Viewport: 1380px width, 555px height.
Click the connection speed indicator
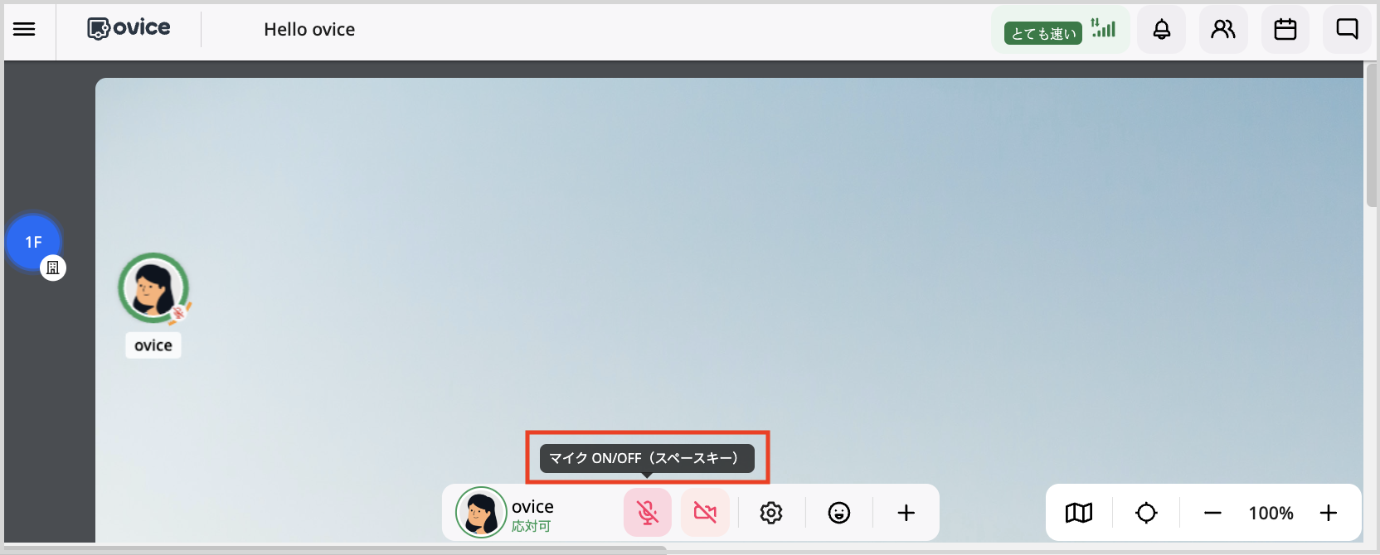[1060, 30]
